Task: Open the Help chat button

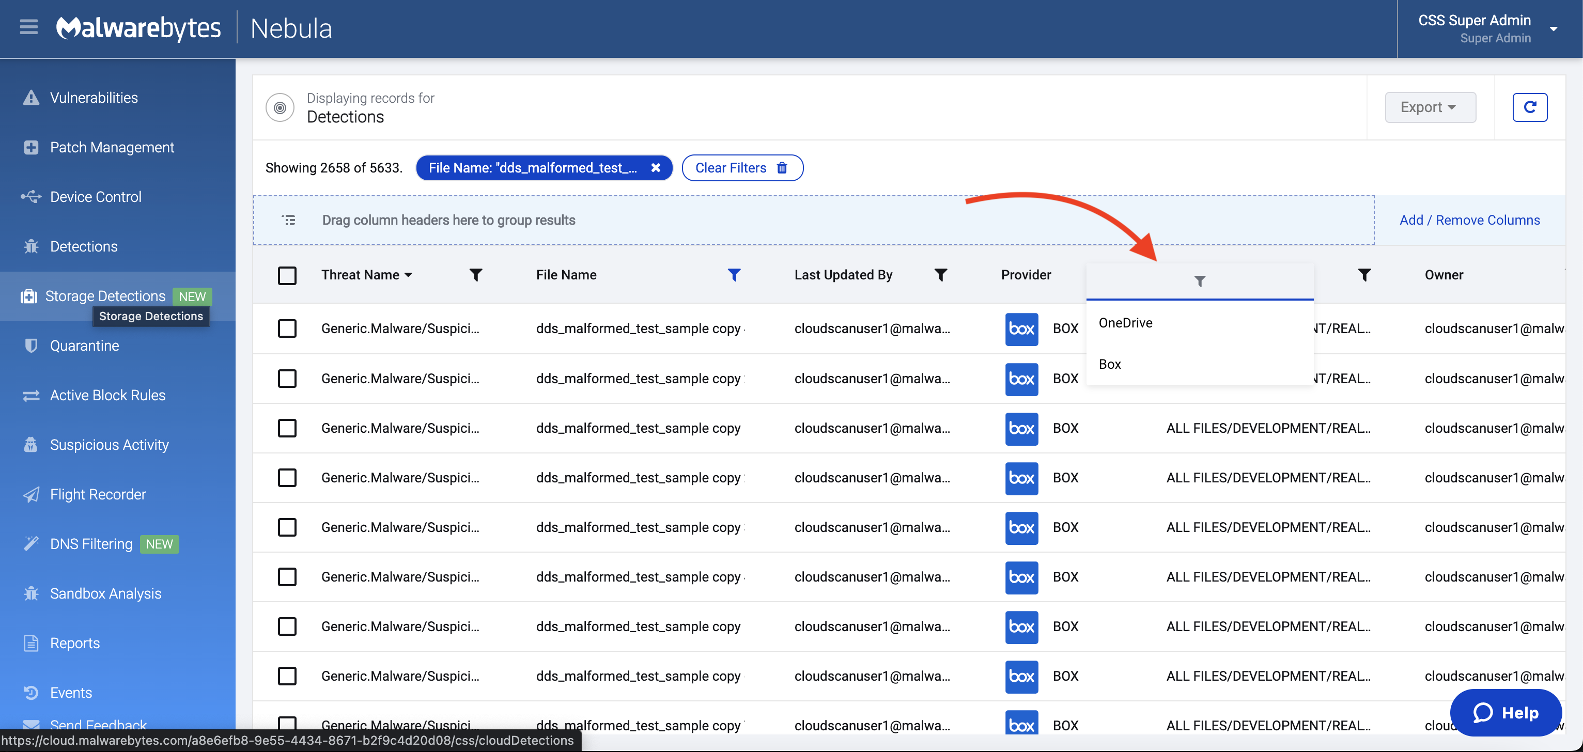Action: 1506,713
